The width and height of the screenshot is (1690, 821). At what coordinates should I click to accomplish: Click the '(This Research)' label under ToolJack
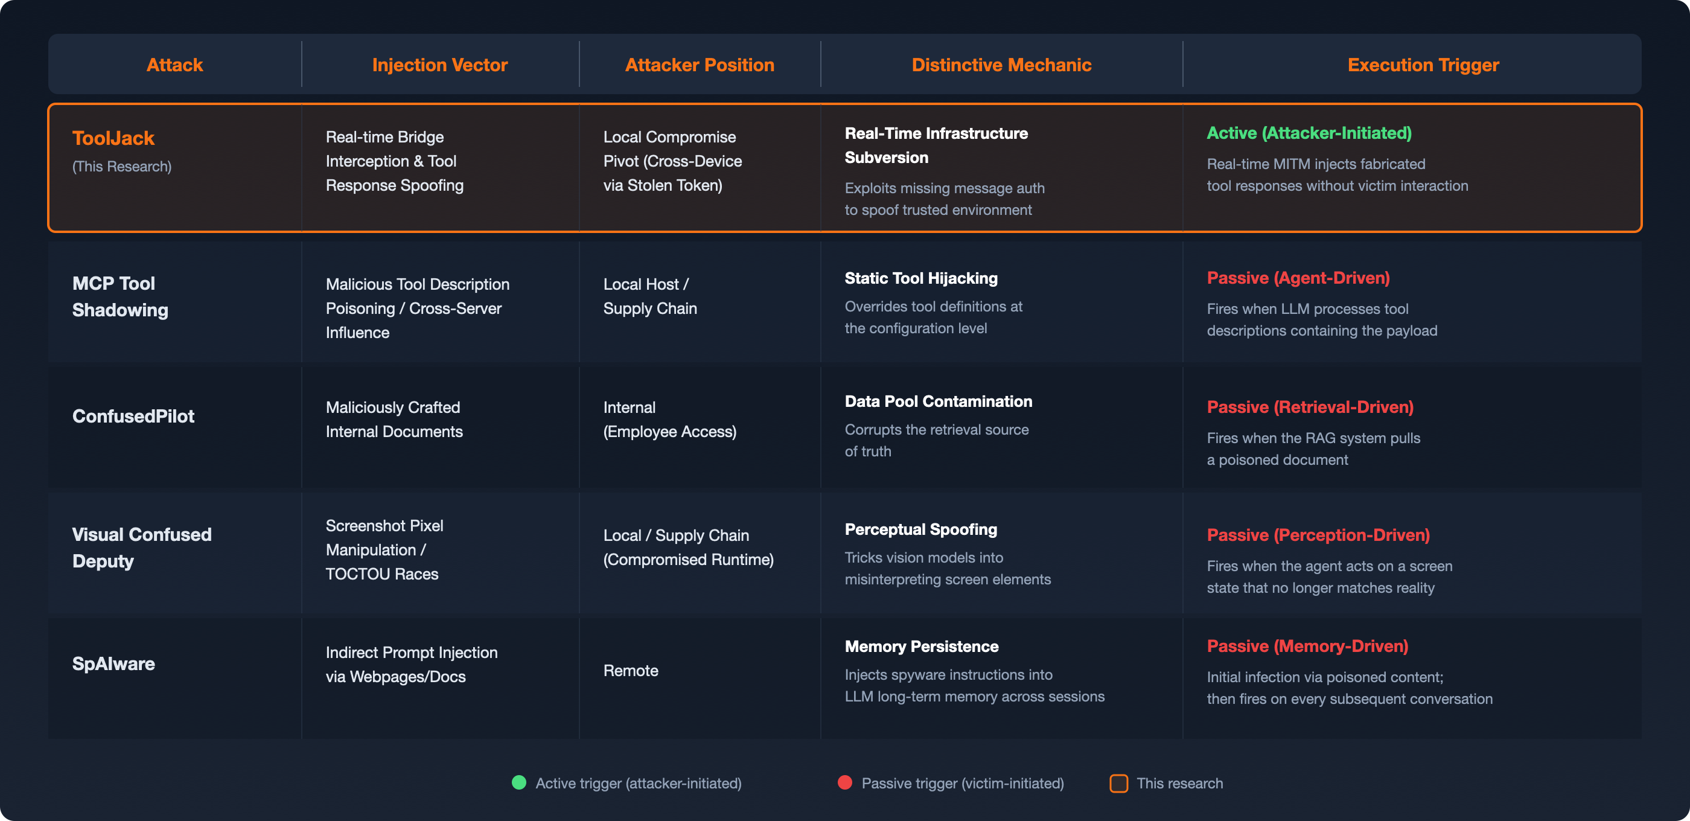(x=121, y=166)
